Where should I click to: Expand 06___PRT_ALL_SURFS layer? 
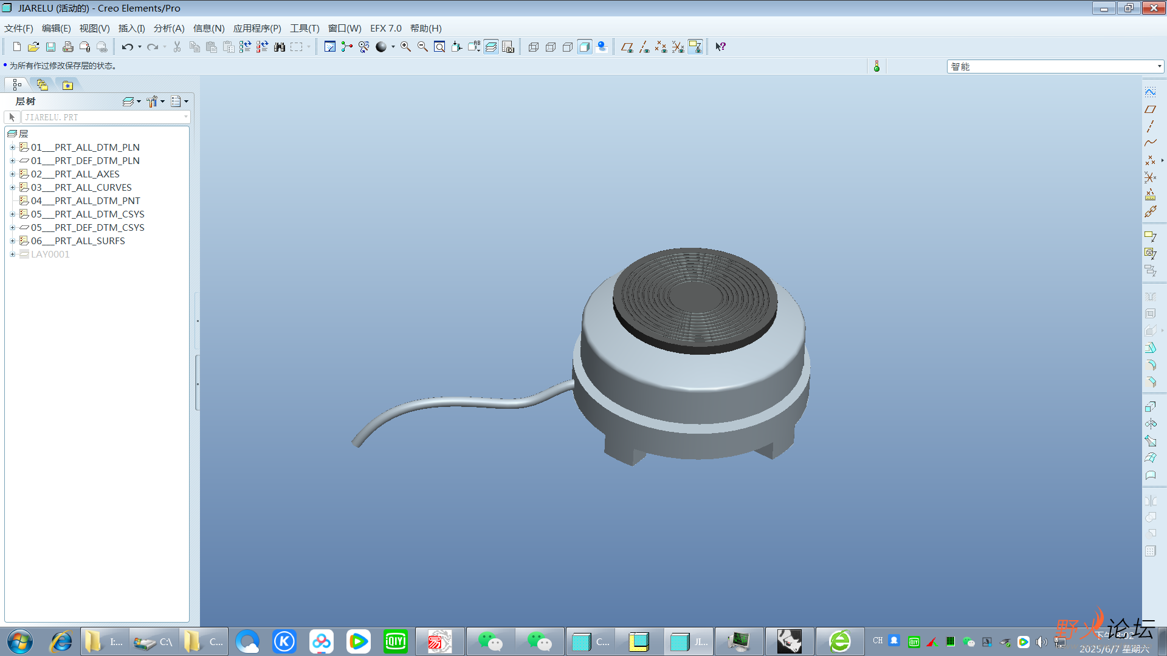tap(12, 241)
